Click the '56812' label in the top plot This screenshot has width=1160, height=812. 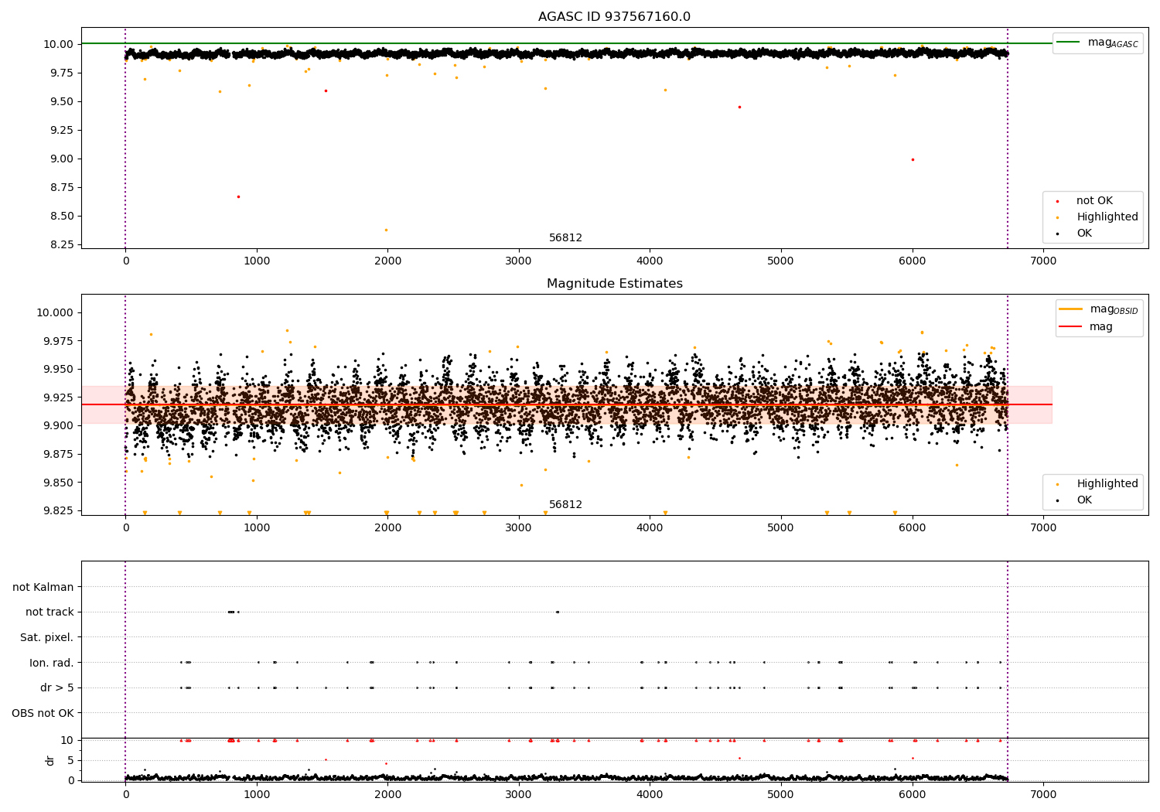click(x=565, y=238)
